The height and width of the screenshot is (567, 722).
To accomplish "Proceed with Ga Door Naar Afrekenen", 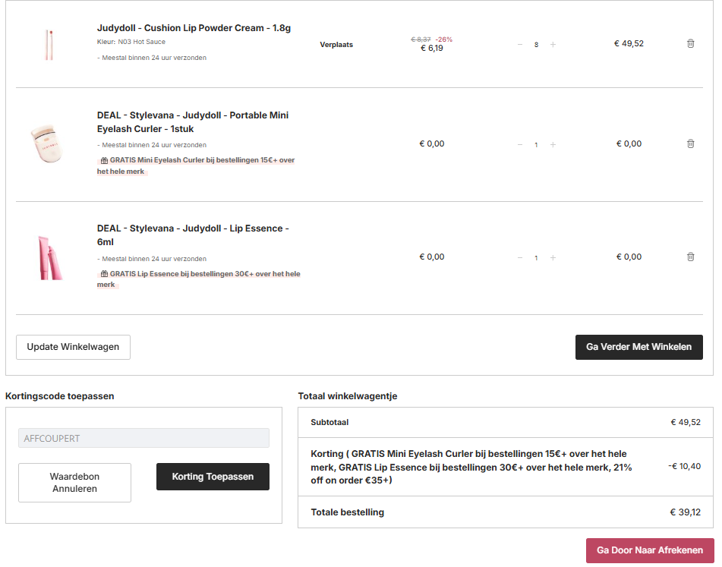I will (x=650, y=550).
